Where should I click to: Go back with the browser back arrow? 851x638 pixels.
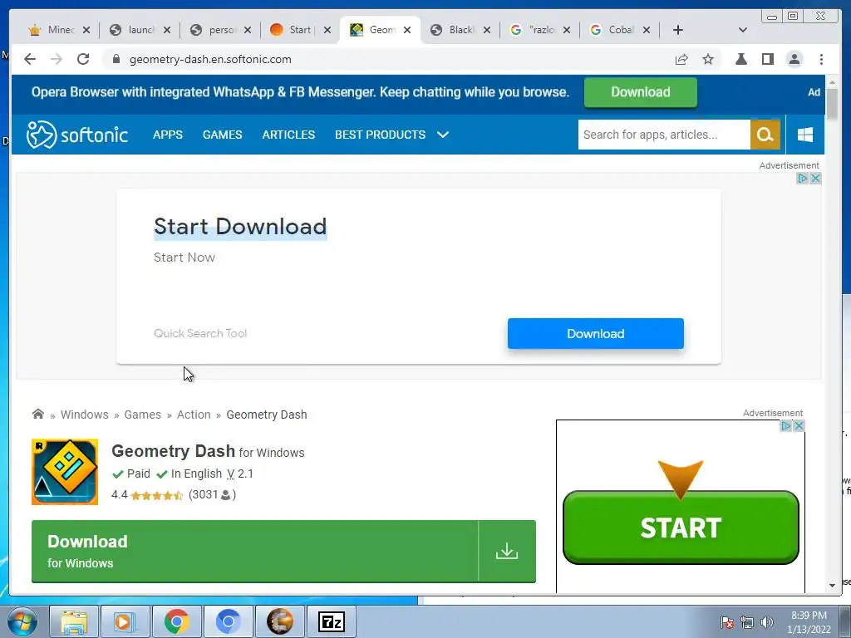pyautogui.click(x=30, y=59)
